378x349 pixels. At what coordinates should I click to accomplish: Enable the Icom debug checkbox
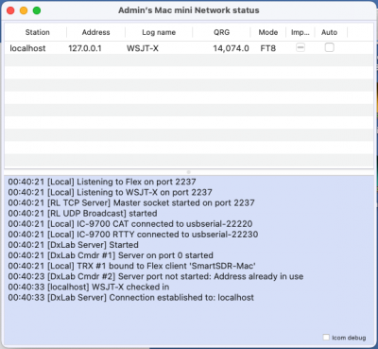[326, 337]
